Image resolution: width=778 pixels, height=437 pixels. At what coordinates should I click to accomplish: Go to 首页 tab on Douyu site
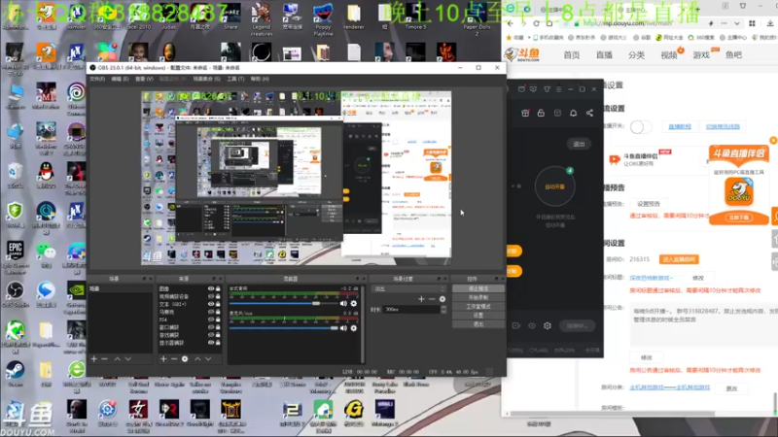pos(572,55)
